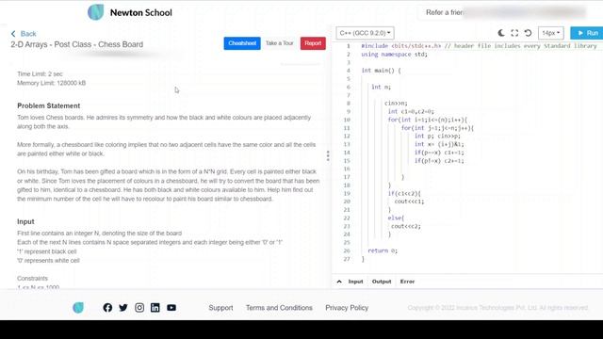This screenshot has width=603, height=339.
Task: Open the C++ (GCC 9.2.0) language dropdown
Action: (365, 33)
